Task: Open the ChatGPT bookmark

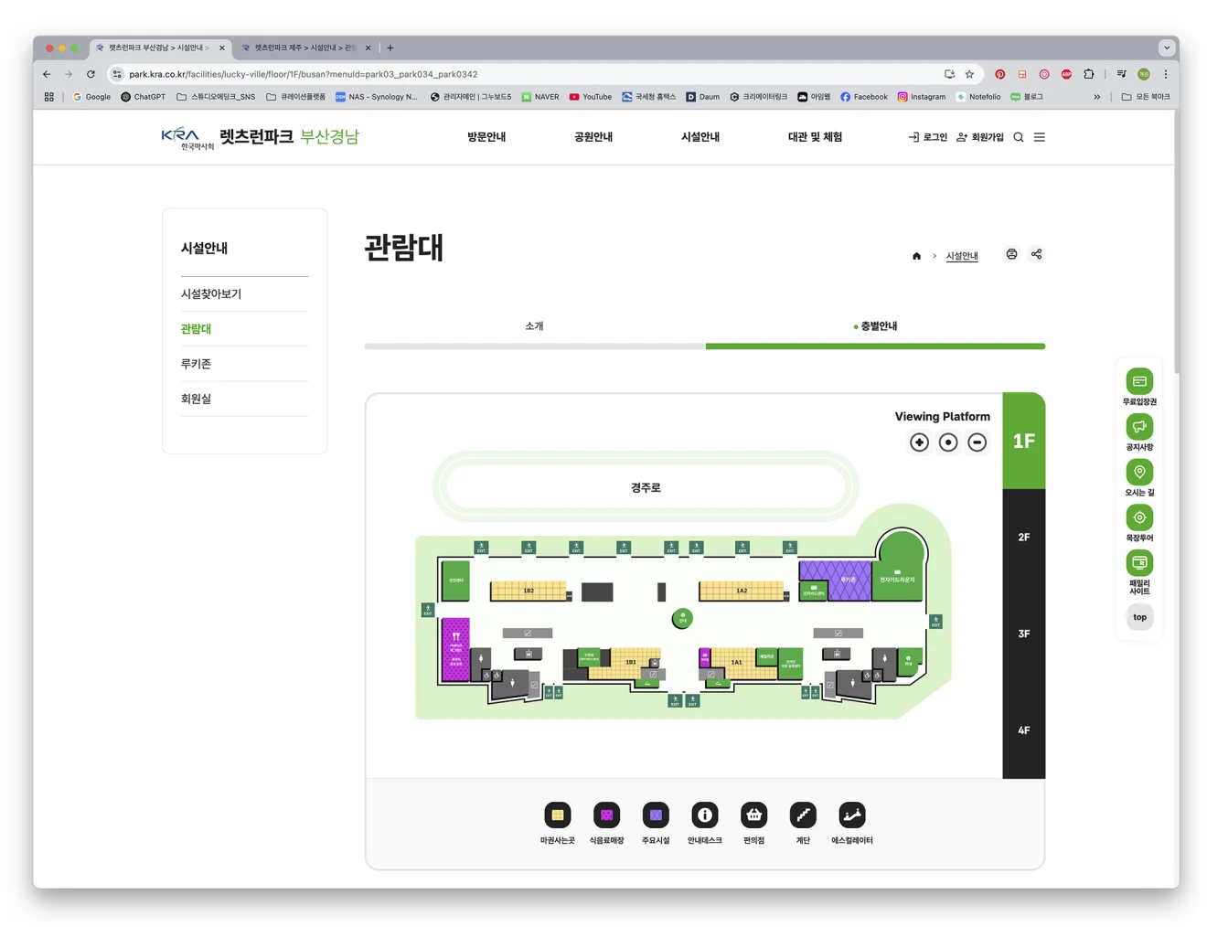Action: pos(144,97)
